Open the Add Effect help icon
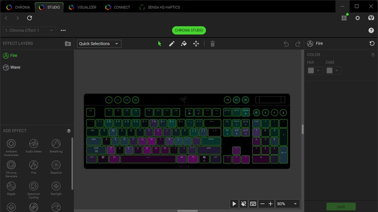The image size is (378, 212). (x=69, y=131)
